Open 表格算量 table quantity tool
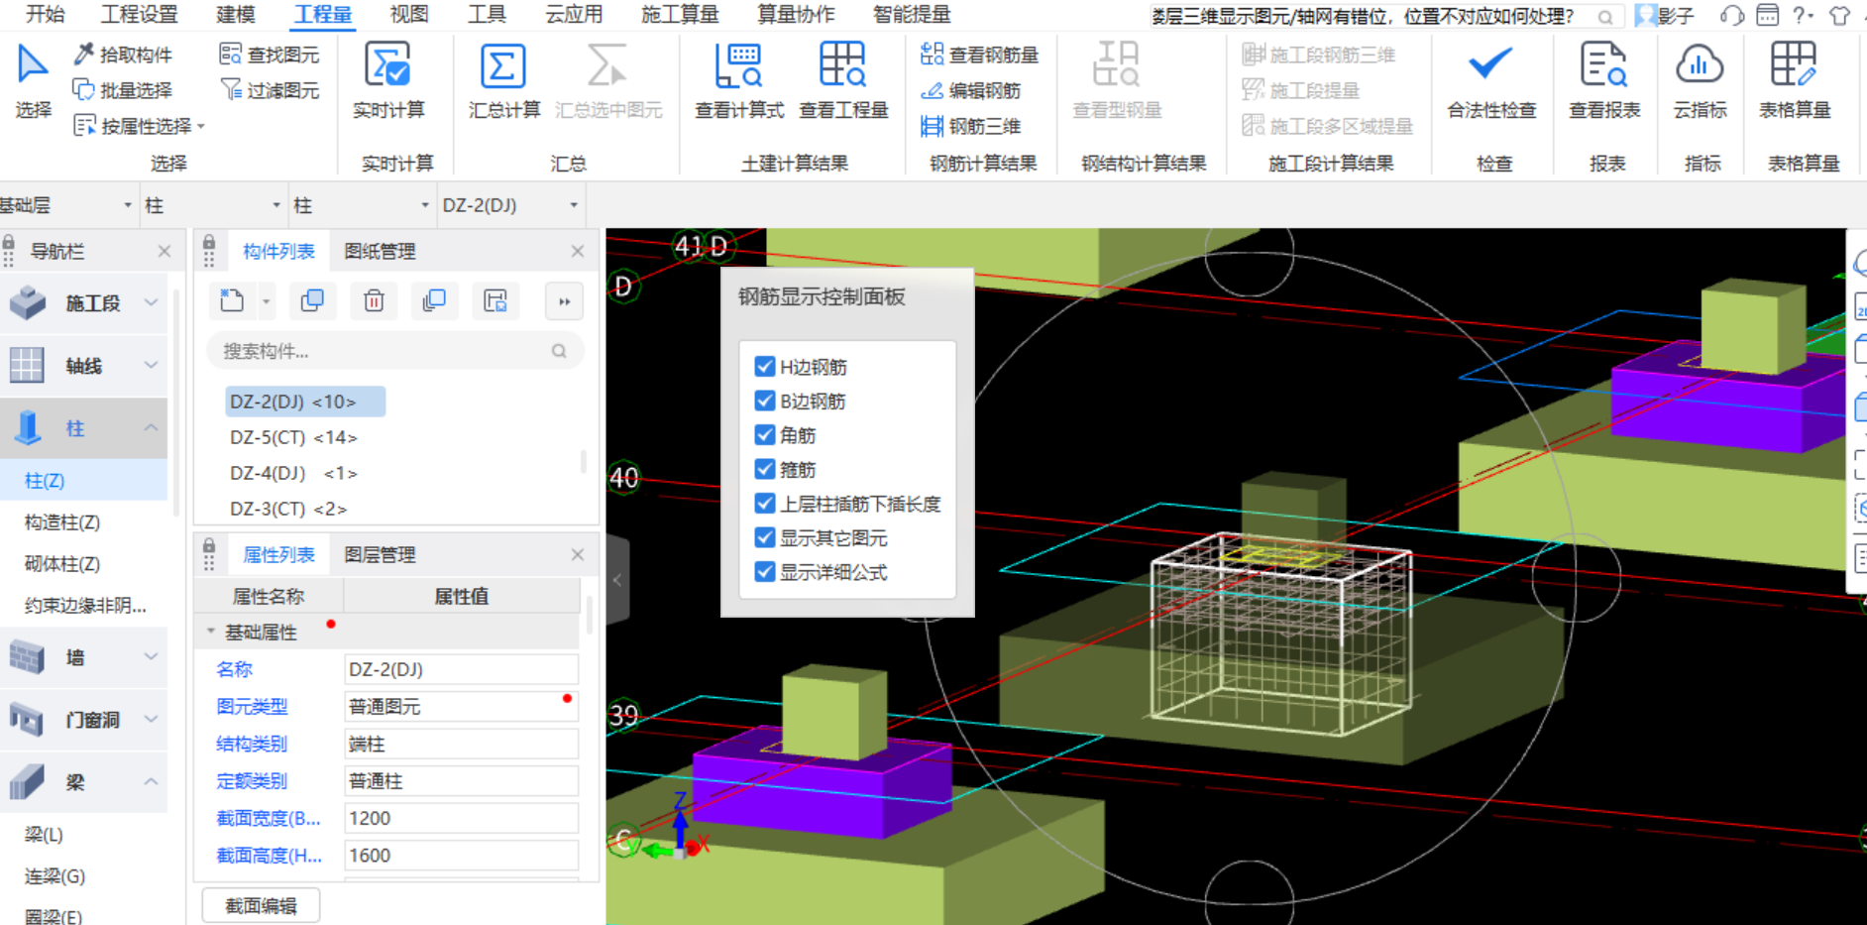The width and height of the screenshot is (1867, 925). [x=1795, y=79]
